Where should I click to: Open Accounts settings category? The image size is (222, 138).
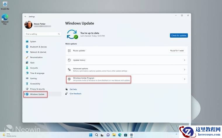click(43, 68)
